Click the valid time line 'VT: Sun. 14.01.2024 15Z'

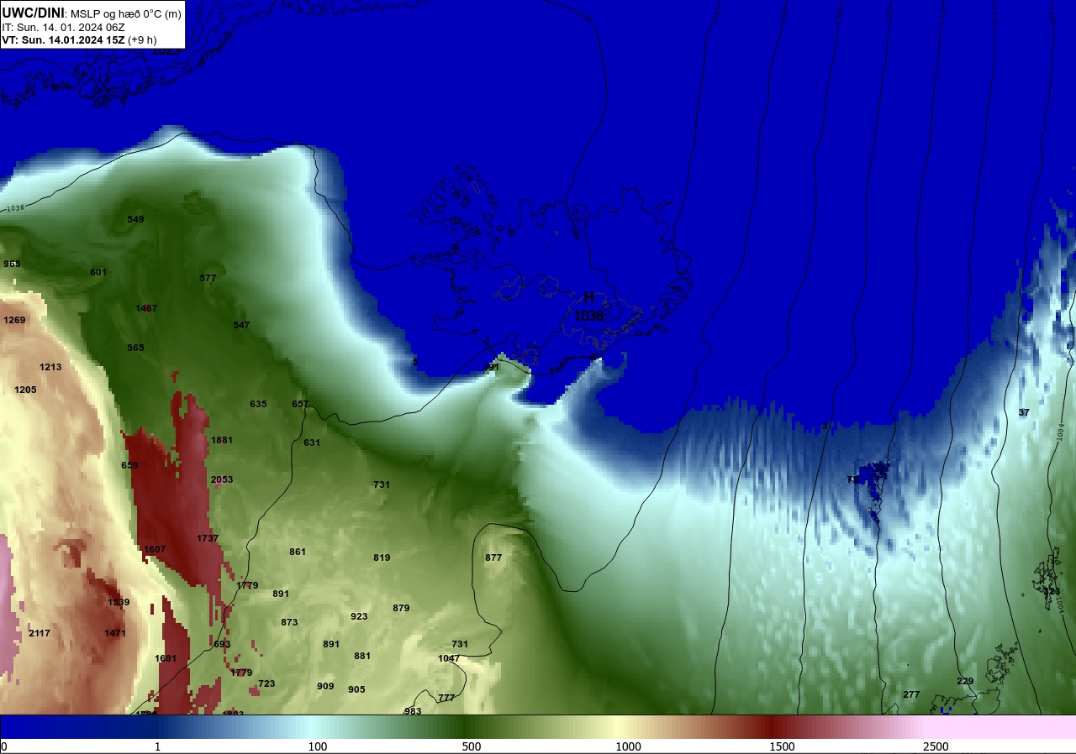tap(63, 39)
